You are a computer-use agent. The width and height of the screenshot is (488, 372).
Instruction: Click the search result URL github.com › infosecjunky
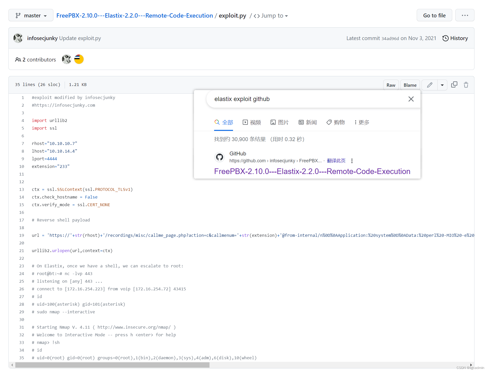click(275, 161)
